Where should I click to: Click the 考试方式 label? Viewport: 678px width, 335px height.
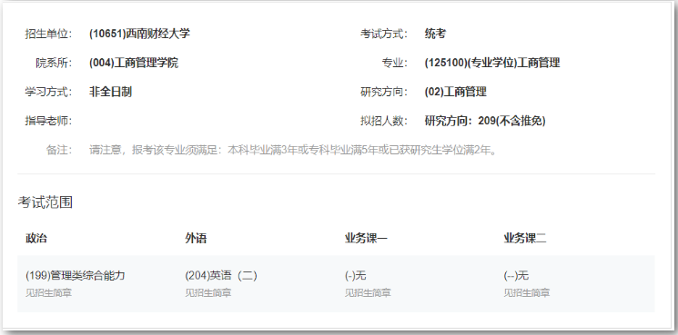pos(384,34)
